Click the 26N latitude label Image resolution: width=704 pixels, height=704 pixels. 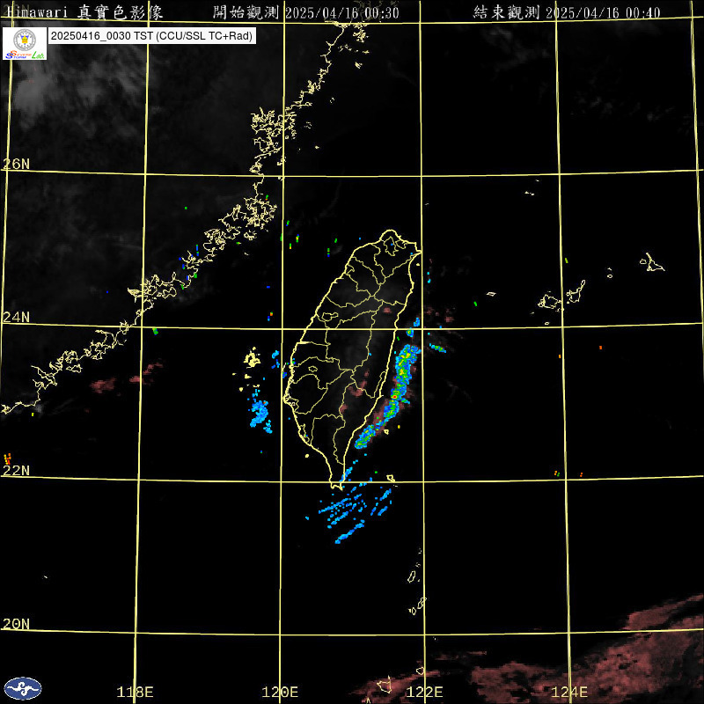(x=16, y=164)
